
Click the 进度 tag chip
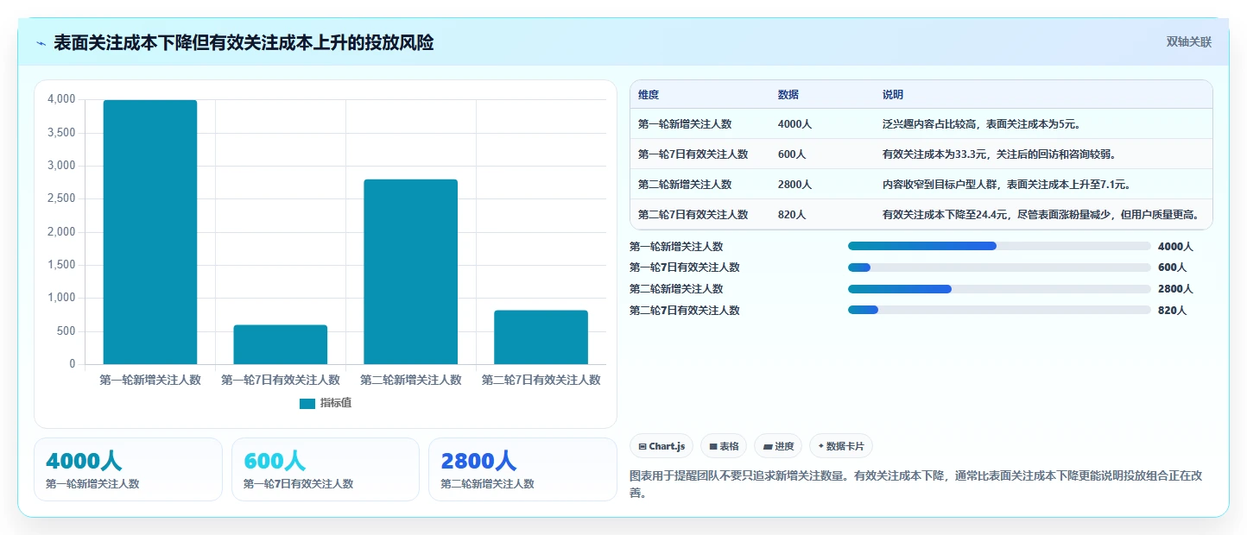click(x=778, y=446)
